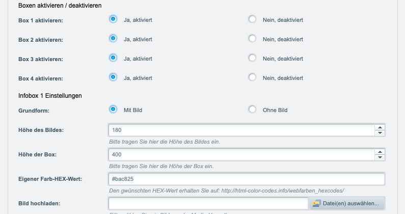Increase Höhe der Box with up arrow
Screen dimensions: 405x214
tap(380, 152)
